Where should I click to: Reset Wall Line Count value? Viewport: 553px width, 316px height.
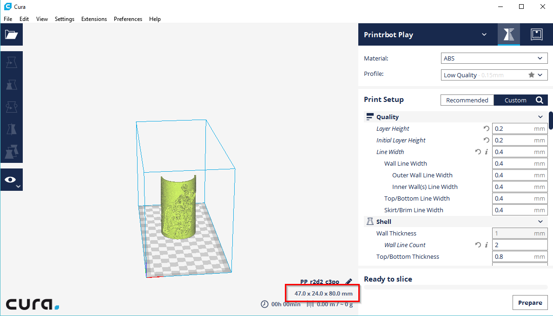(478, 245)
